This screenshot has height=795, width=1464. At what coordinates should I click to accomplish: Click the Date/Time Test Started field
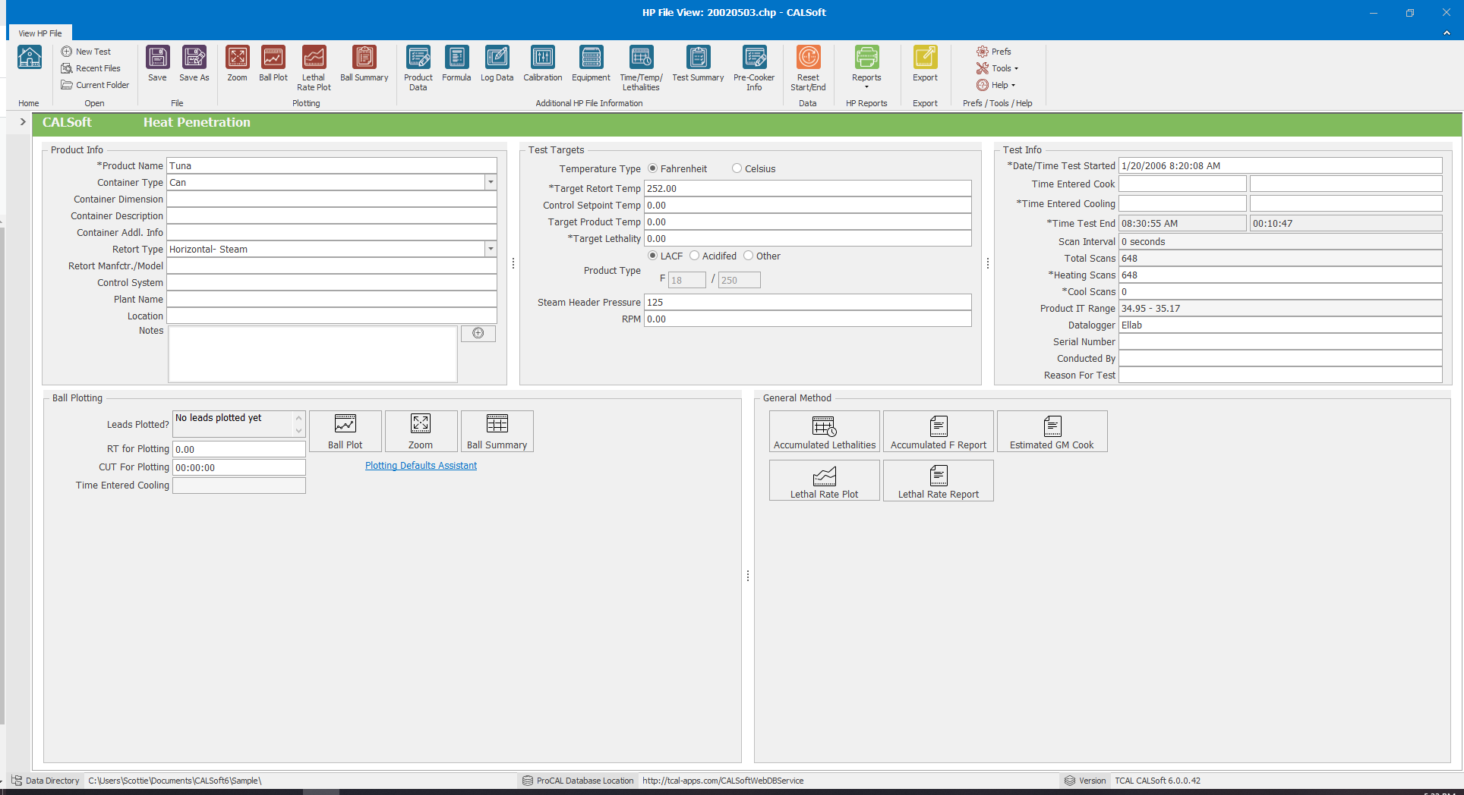tap(1280, 165)
